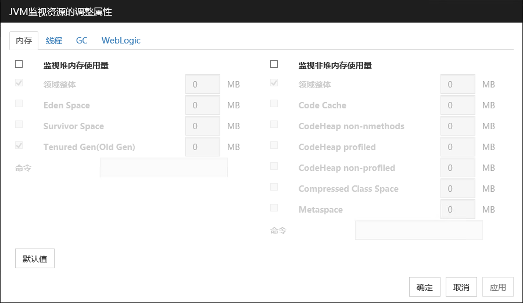This screenshot has height=303, width=523.
Task: Enable 监视非堆内存使用量 checkbox
Action: click(274, 64)
